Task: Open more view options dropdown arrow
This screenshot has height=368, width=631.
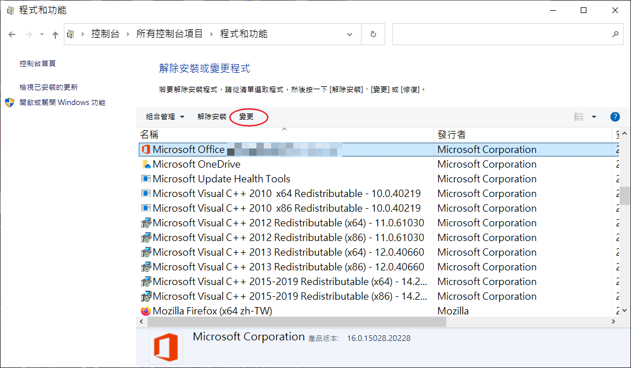Action: click(594, 117)
